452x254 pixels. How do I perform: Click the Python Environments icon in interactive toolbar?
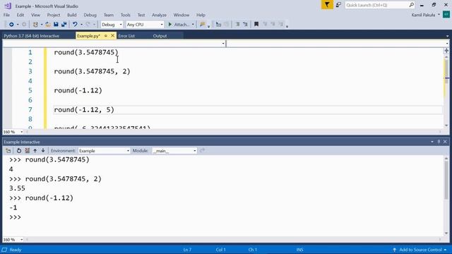click(x=8, y=150)
